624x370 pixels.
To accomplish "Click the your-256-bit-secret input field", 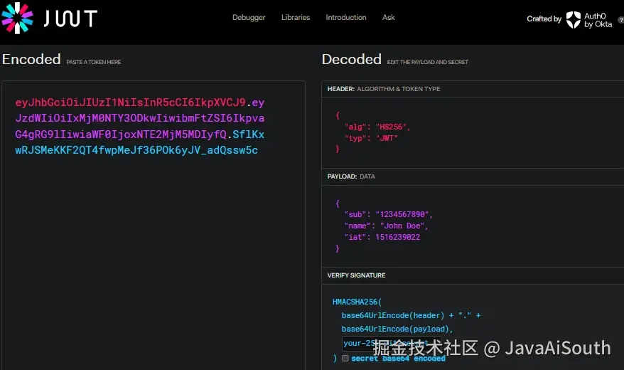I will (x=392, y=343).
